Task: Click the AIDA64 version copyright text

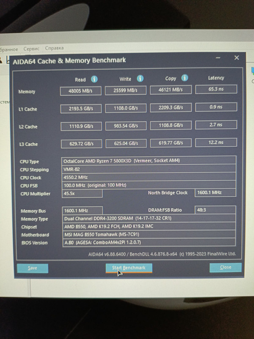Action: point(162,254)
